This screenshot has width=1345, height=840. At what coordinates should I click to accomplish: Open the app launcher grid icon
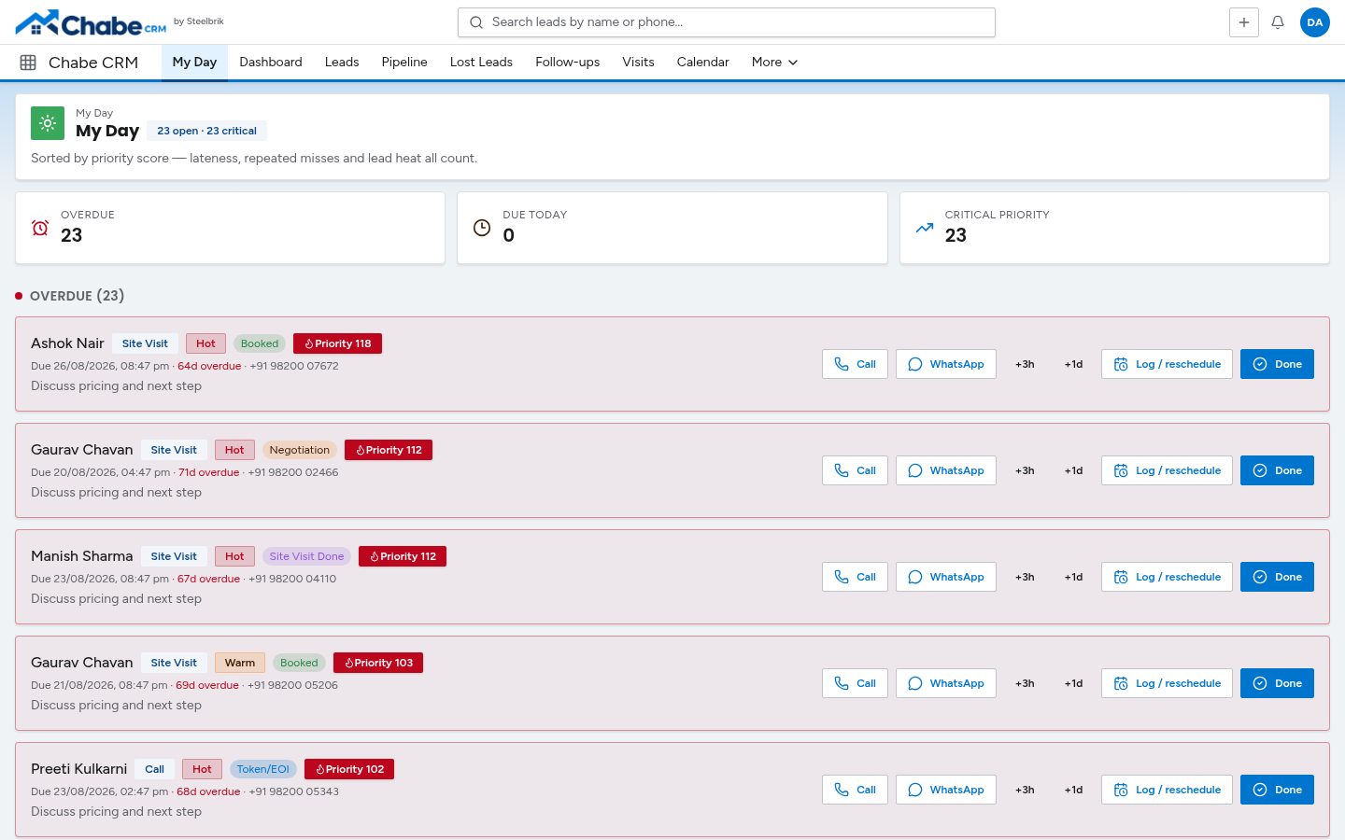[x=28, y=63]
